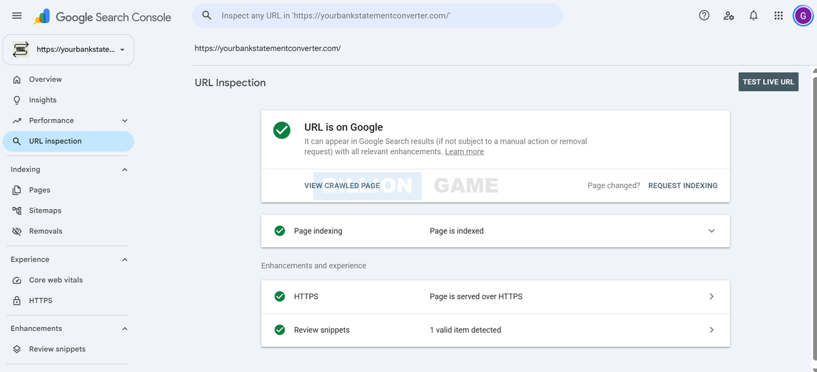Click 'Page is indexed' status text

(457, 231)
